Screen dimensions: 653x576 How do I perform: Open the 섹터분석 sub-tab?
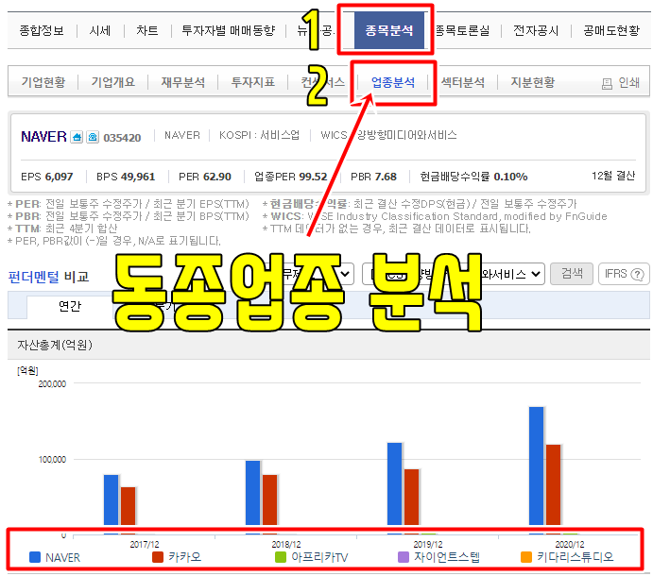(x=463, y=82)
